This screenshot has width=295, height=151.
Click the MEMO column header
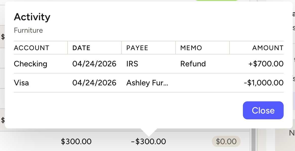191,48
